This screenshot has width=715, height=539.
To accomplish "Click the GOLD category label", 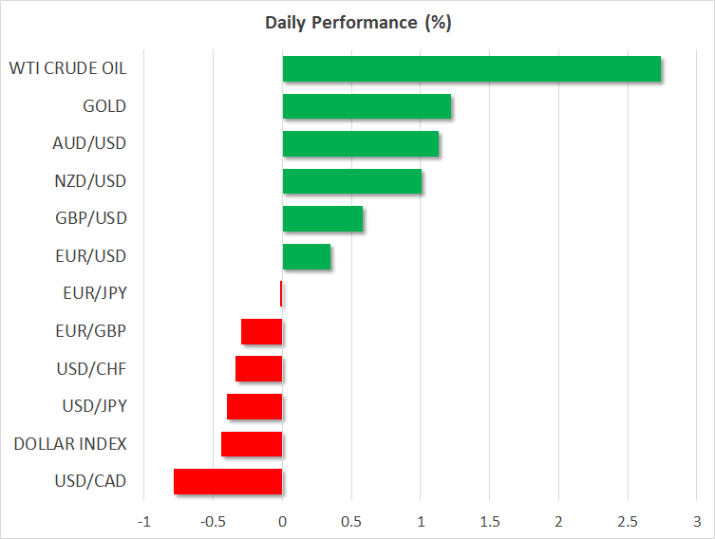I will click(x=105, y=106).
